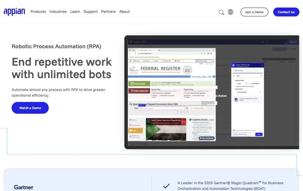Open the Industries menu
303x191 pixels.
(x=58, y=12)
